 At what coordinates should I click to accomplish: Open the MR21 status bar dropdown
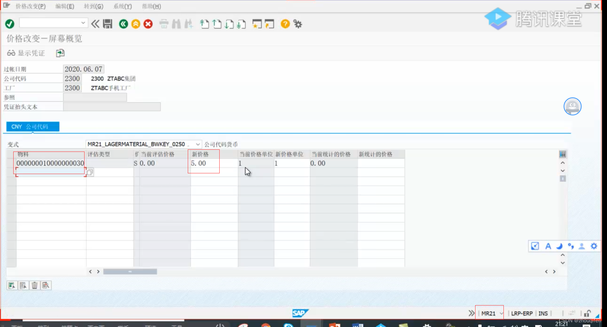tap(501, 313)
